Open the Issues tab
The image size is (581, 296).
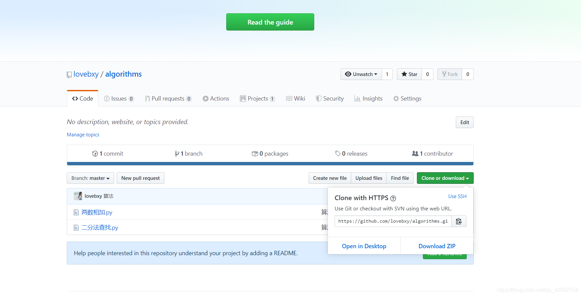[119, 99]
